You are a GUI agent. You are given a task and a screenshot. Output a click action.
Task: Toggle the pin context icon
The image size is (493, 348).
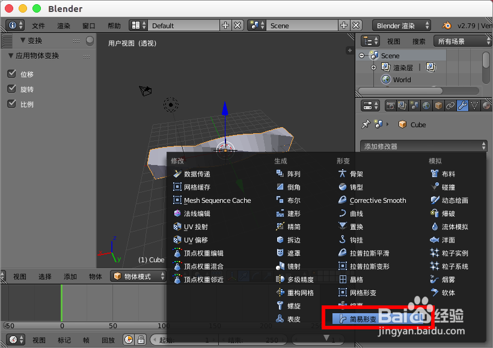pyautogui.click(x=366, y=125)
